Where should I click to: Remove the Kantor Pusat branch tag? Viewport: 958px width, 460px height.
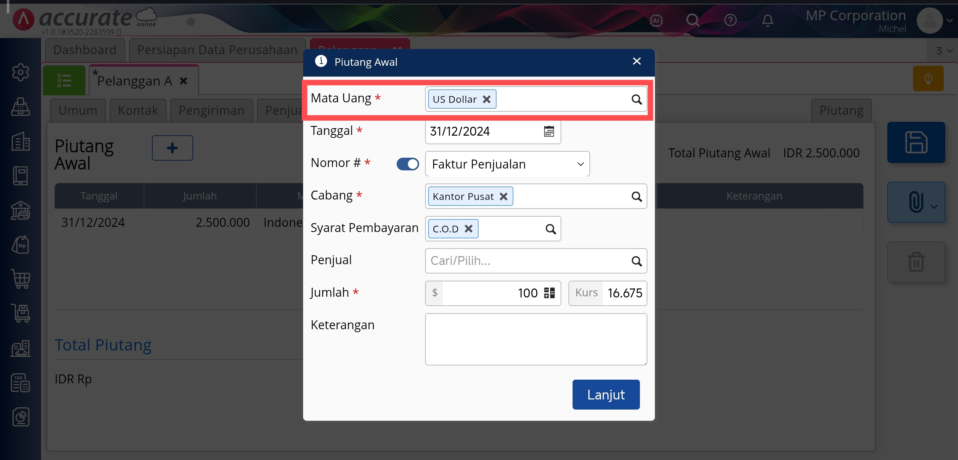tap(504, 197)
